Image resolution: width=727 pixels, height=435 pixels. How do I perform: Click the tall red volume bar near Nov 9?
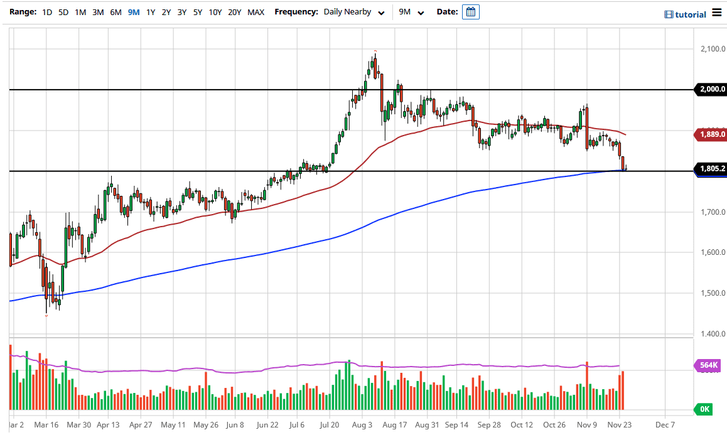[x=587, y=386]
